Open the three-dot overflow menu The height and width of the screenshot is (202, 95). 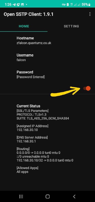point(90,14)
